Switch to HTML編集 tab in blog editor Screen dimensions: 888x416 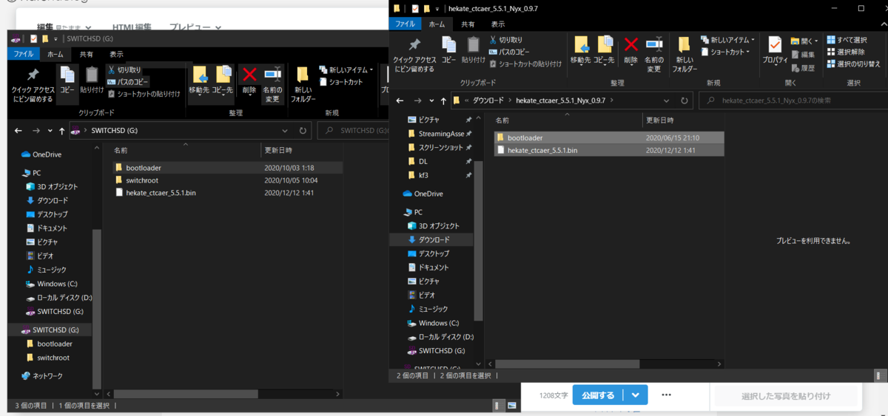130,27
